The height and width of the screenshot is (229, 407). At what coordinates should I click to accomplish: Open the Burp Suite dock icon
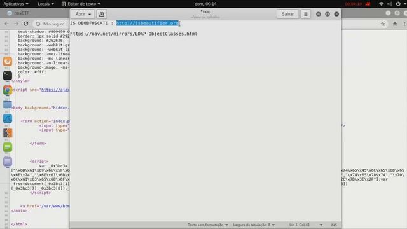8,133
